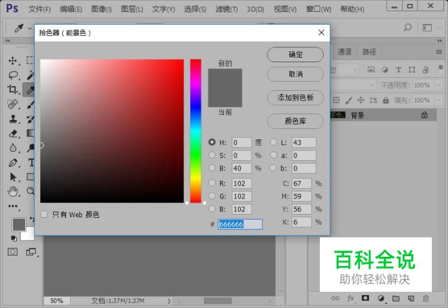Open the search magnifier icon
Screen dimensions: 448x308
pos(408,27)
